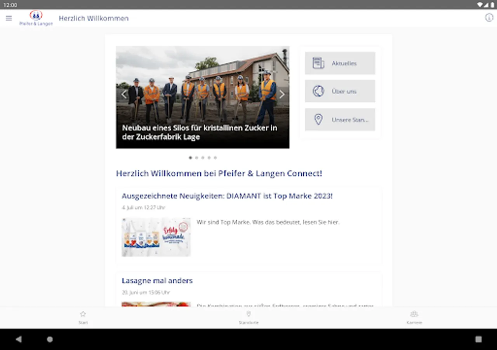Screen dimensions: 497x350
Task: Click the '20. Juni um 15:06 Uhr' date
Action: click(x=146, y=292)
